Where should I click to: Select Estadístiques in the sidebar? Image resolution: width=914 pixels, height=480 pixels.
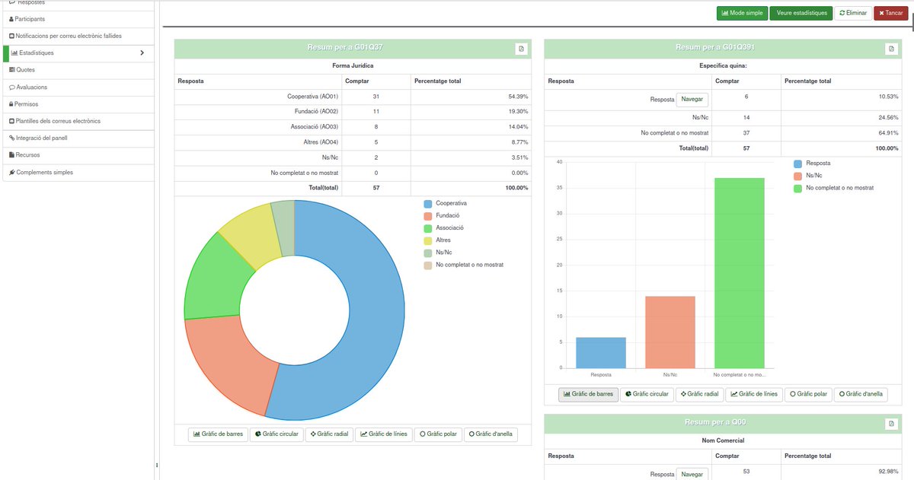(x=78, y=53)
